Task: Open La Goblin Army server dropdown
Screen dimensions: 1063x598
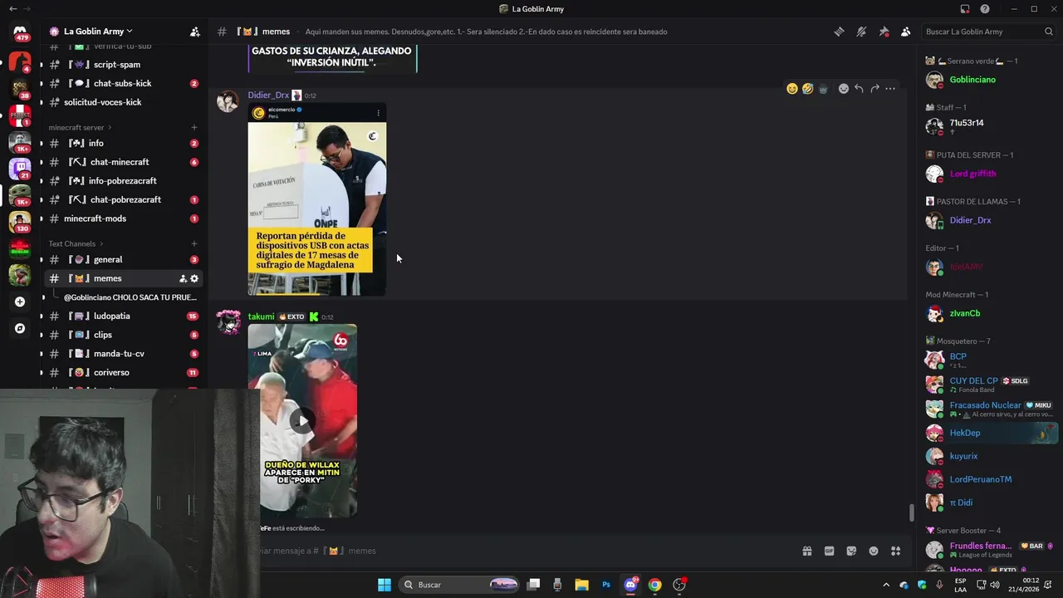Action: [x=98, y=32]
